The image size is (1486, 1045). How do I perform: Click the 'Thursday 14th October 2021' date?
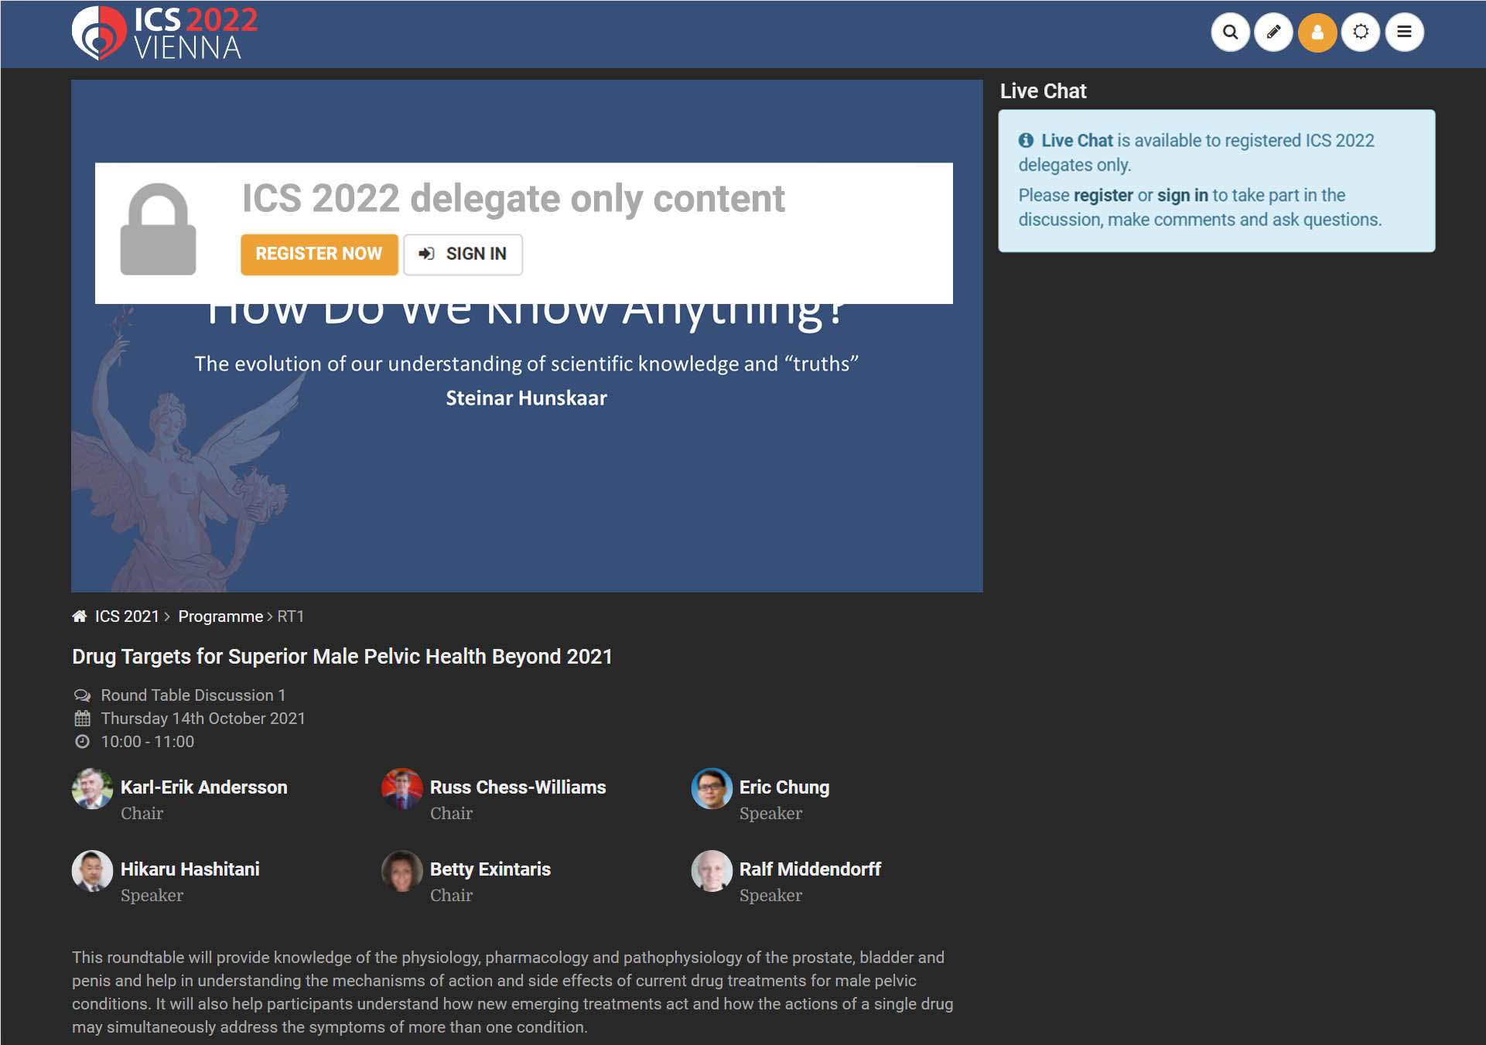[x=203, y=719]
